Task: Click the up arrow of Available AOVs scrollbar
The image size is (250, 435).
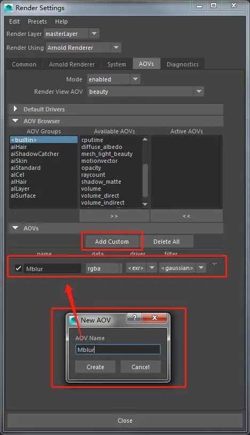Action: (145, 139)
